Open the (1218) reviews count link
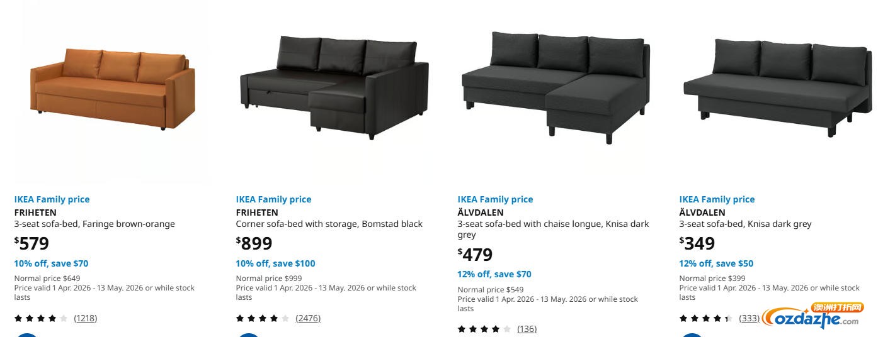This screenshot has height=337, width=878. coord(86,318)
